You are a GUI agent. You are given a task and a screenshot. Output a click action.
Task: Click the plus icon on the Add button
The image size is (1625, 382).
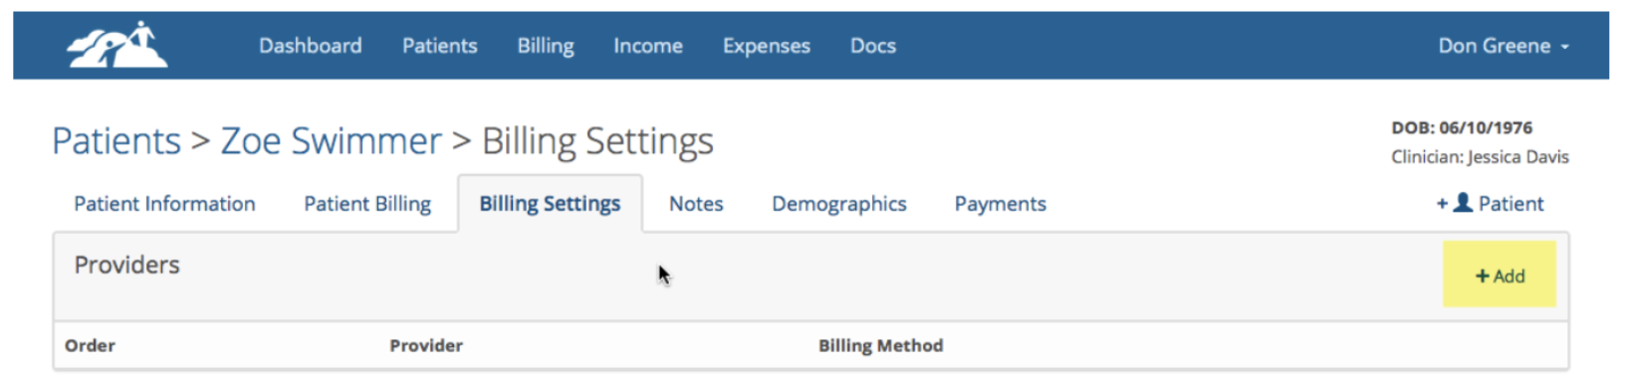1482,277
